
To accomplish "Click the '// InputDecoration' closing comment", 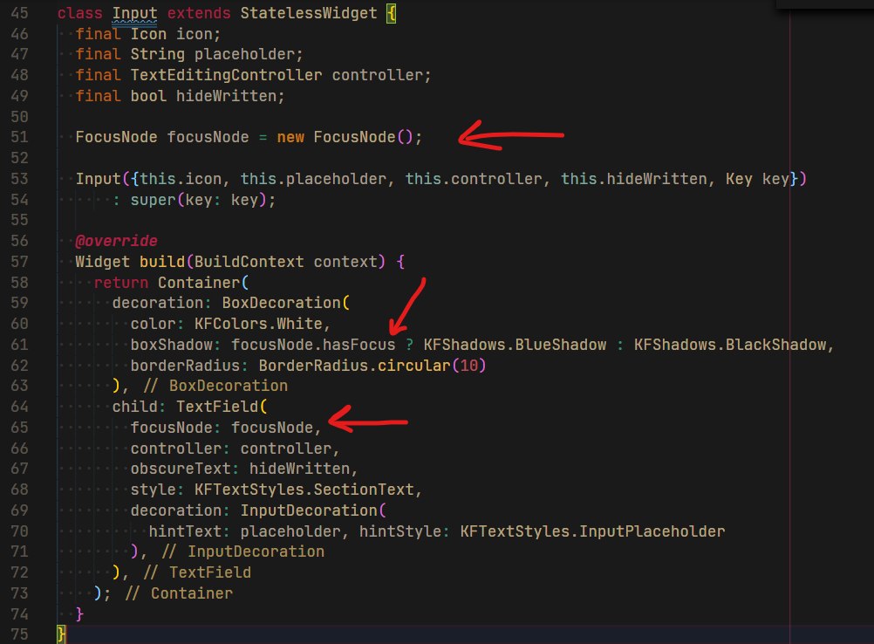I will tap(242, 552).
